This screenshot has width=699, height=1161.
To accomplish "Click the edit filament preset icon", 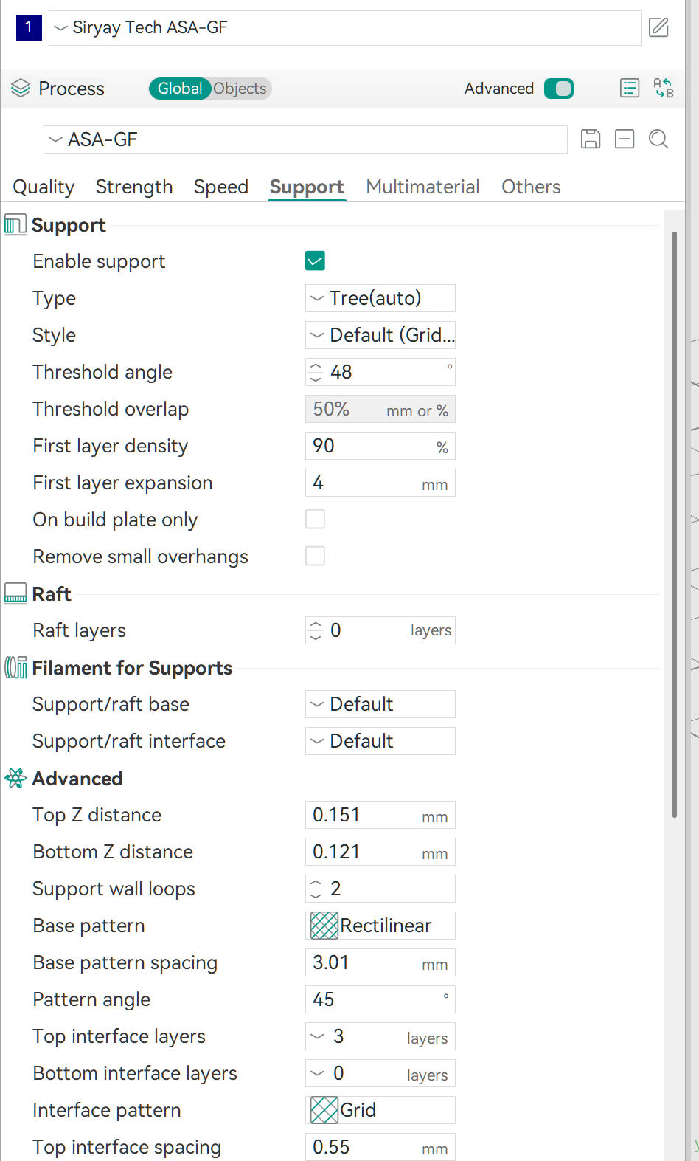I will (x=658, y=28).
